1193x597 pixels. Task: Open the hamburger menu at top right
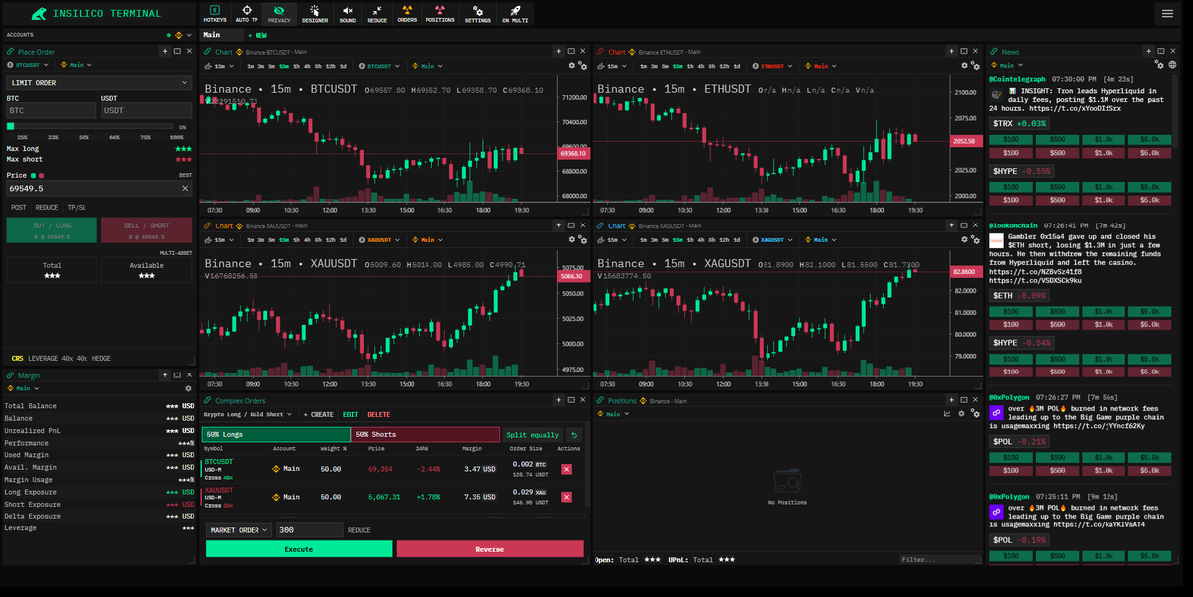(1167, 13)
